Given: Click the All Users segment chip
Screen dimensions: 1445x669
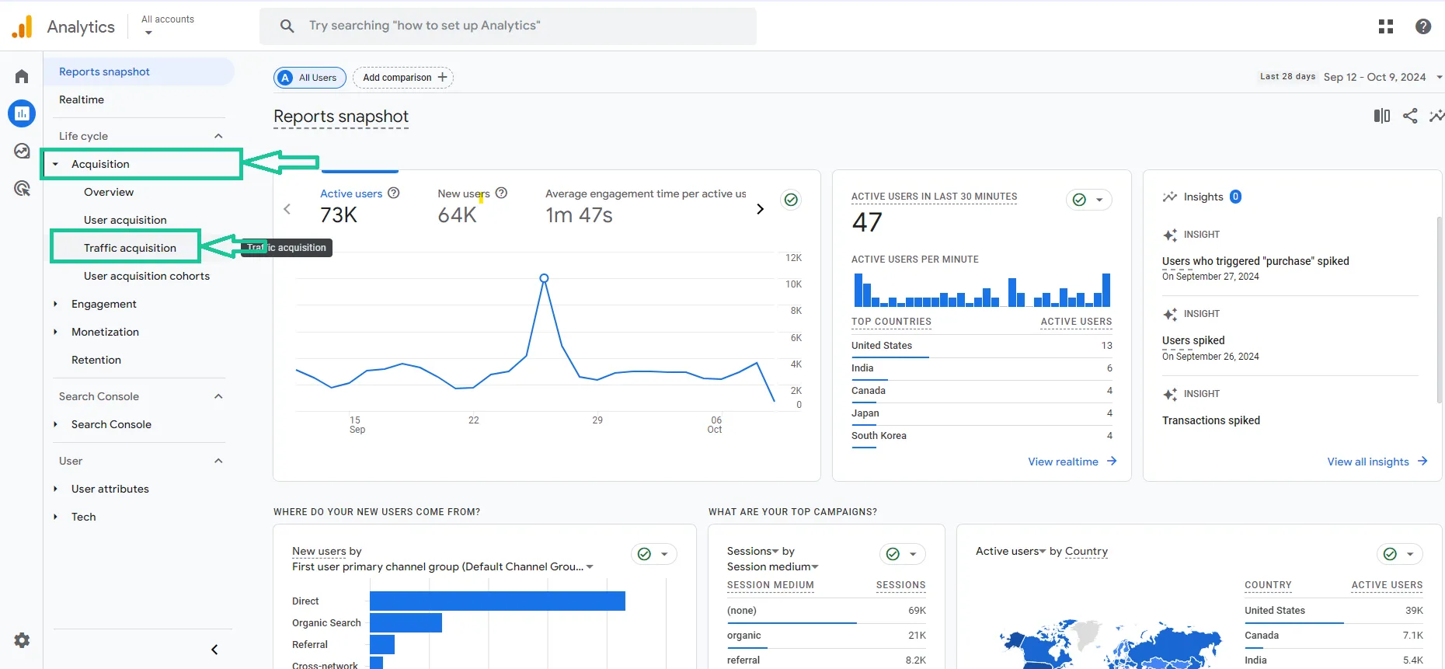Looking at the screenshot, I should click(x=310, y=78).
